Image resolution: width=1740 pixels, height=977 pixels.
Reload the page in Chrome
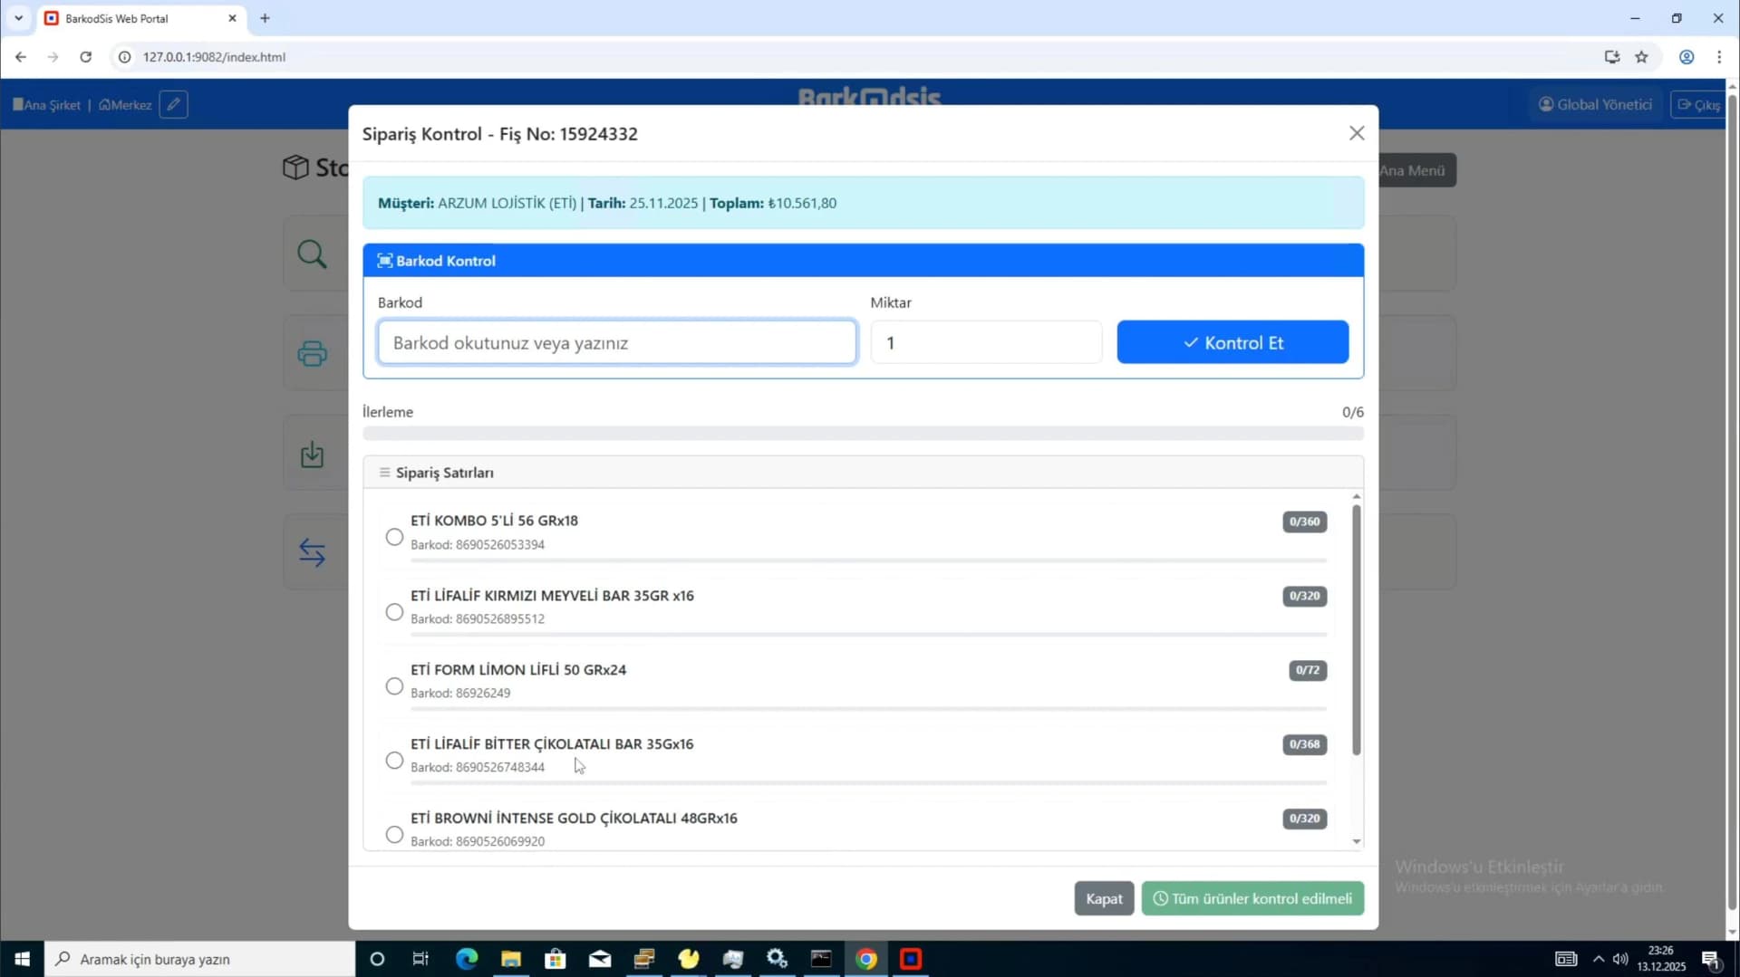pos(85,57)
